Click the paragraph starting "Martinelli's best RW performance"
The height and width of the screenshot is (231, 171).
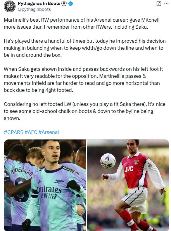coord(82,23)
